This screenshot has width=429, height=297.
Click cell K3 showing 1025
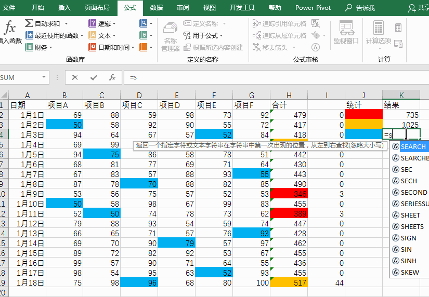click(401, 124)
